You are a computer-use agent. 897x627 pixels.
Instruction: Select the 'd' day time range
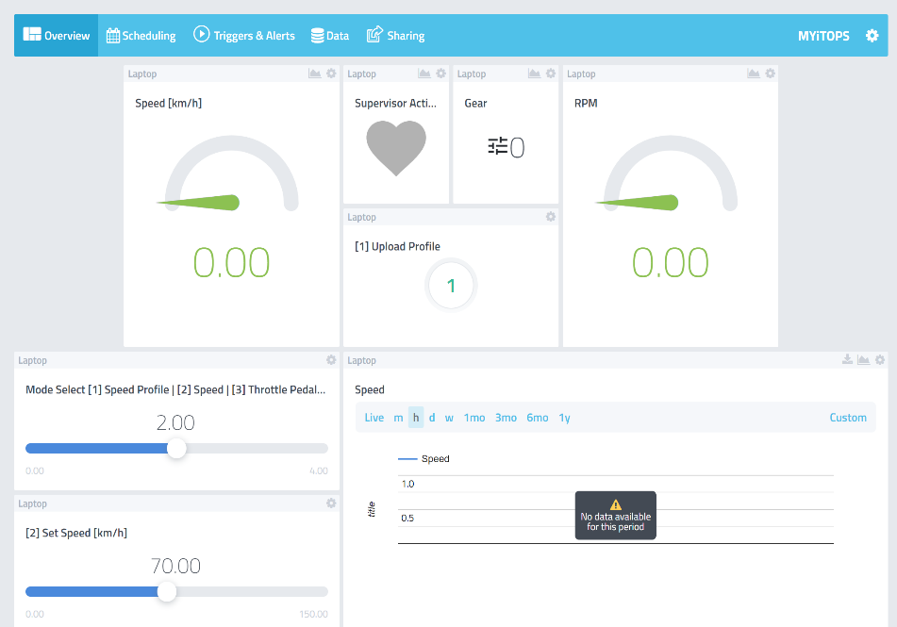(x=432, y=418)
